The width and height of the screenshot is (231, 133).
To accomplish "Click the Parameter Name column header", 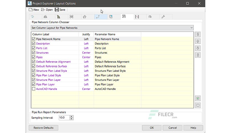I will point(117,34).
